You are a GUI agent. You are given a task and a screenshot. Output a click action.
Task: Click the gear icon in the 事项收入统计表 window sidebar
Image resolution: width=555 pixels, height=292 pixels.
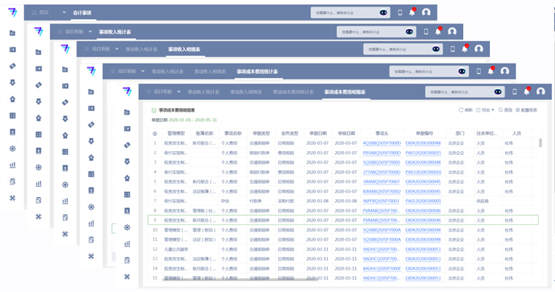click(x=39, y=167)
